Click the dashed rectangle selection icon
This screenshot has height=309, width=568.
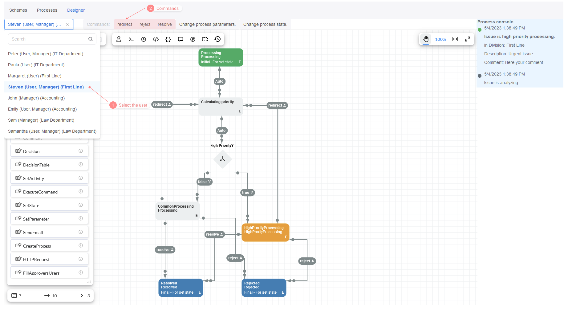pos(205,39)
